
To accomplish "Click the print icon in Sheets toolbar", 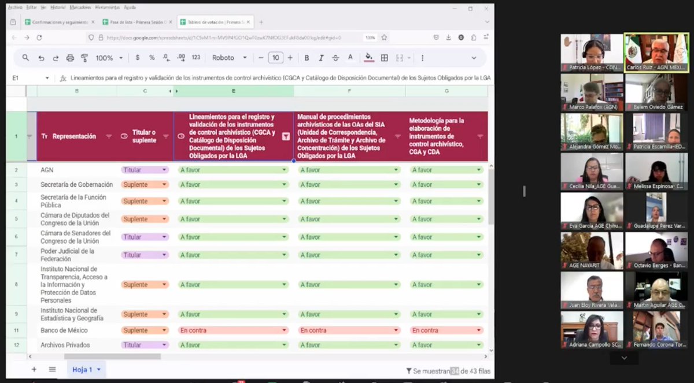I will click(70, 58).
